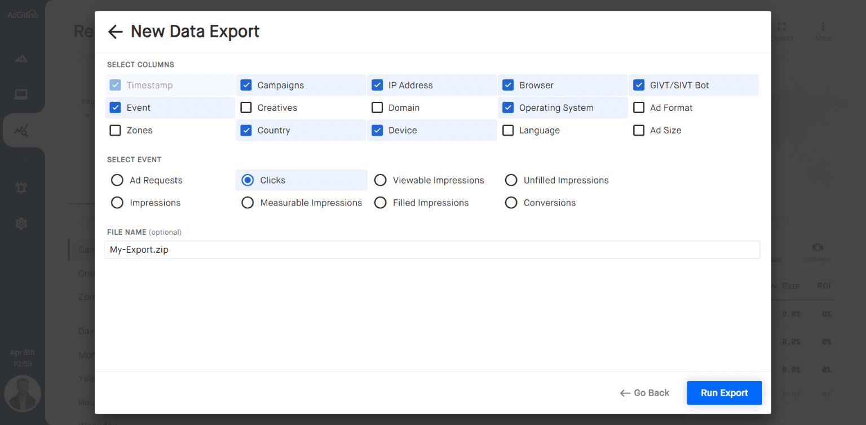The image size is (866, 425).
Task: Click the back arrow beside New Data Export
Action: pyautogui.click(x=115, y=32)
